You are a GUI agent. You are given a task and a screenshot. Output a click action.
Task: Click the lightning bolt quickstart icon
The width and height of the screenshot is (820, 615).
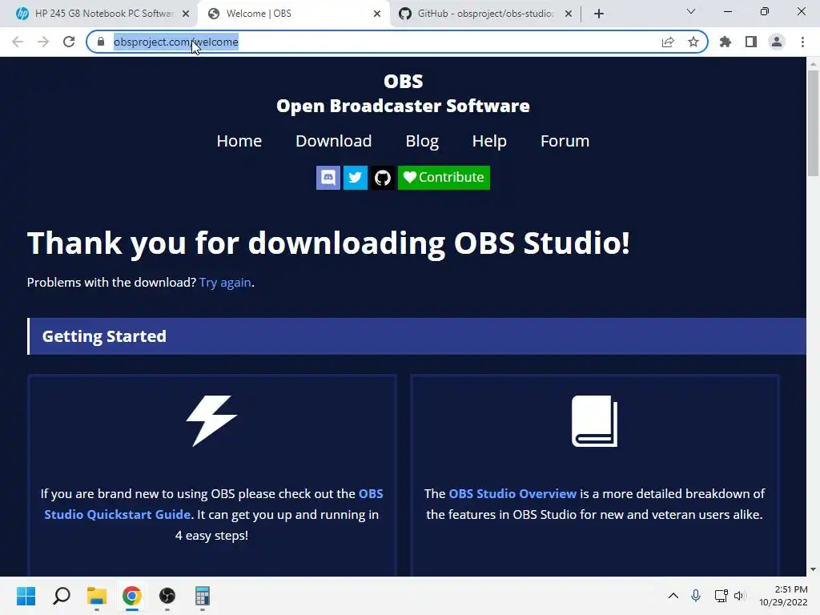coord(211,421)
